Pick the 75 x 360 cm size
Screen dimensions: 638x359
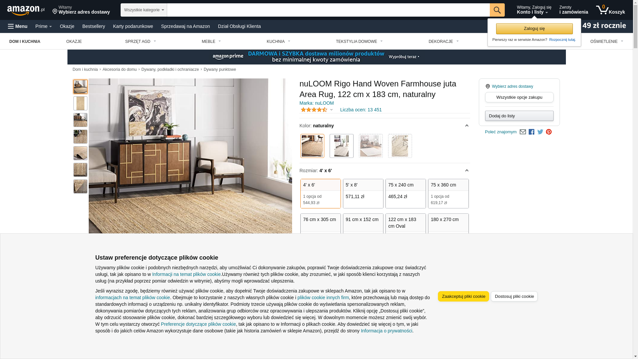[x=448, y=193]
